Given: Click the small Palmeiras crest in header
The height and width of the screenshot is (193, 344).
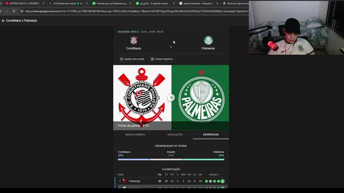Looking at the screenshot, I should click(x=208, y=40).
